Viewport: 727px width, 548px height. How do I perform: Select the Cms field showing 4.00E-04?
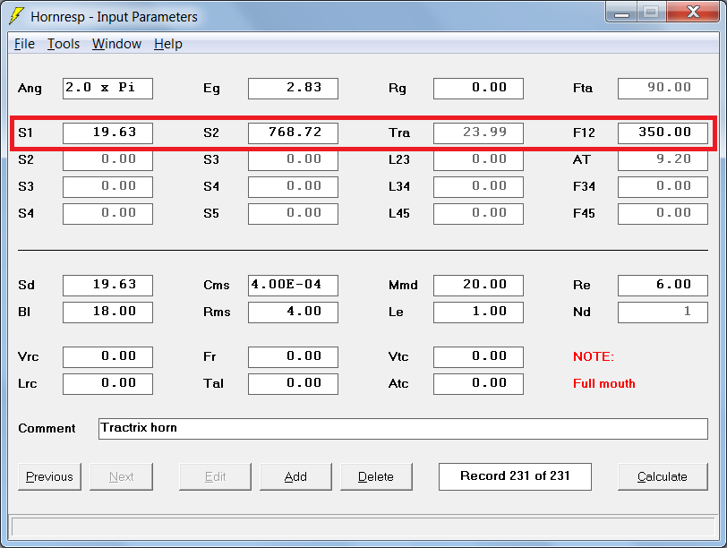coord(293,285)
